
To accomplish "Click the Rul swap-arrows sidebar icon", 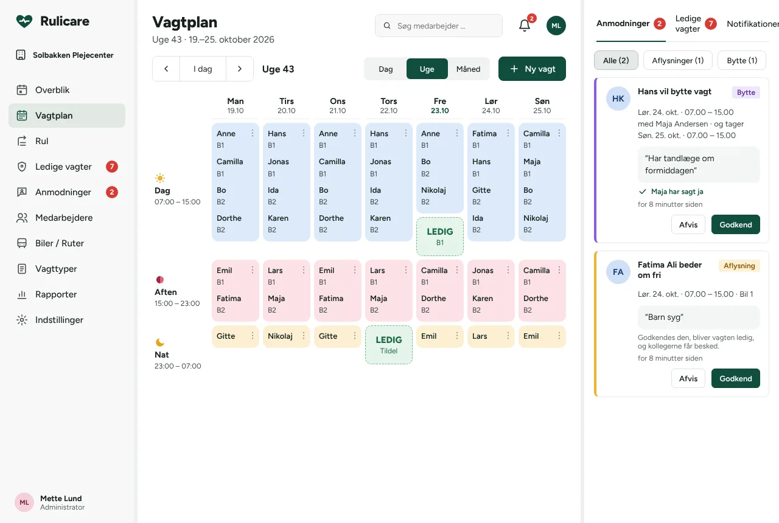I will pos(22,141).
